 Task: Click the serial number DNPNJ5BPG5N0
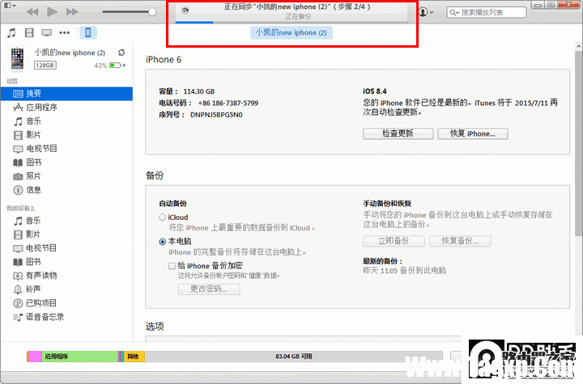point(216,115)
